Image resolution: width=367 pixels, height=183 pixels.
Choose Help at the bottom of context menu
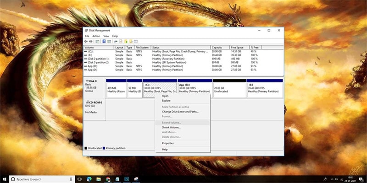pyautogui.click(x=183, y=150)
